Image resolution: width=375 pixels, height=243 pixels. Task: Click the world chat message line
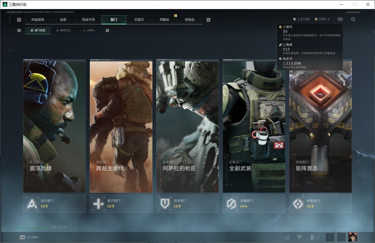pos(44,227)
